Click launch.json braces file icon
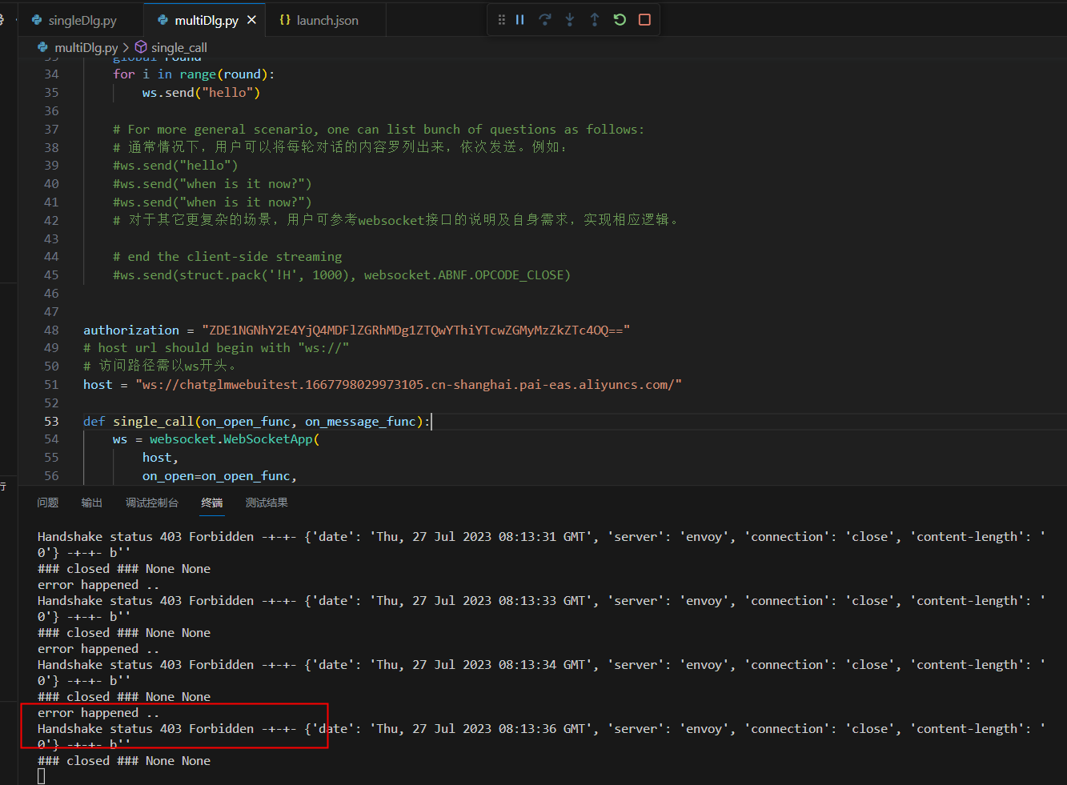The width and height of the screenshot is (1067, 785). click(285, 20)
